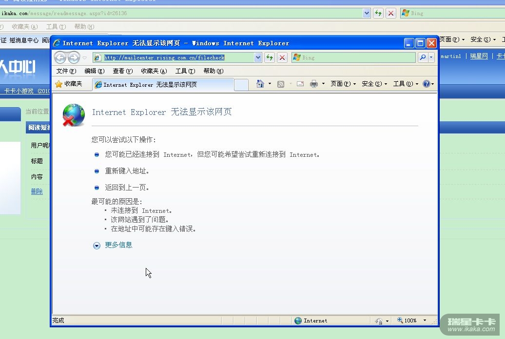Click the 重新键入地址 suggestion text
This screenshot has width=505, height=339.
(127, 171)
